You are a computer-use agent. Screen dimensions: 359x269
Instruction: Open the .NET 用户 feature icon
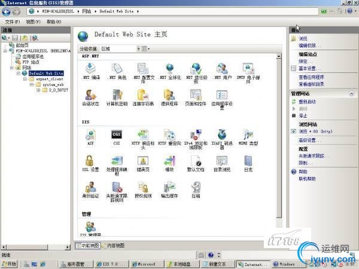222,71
